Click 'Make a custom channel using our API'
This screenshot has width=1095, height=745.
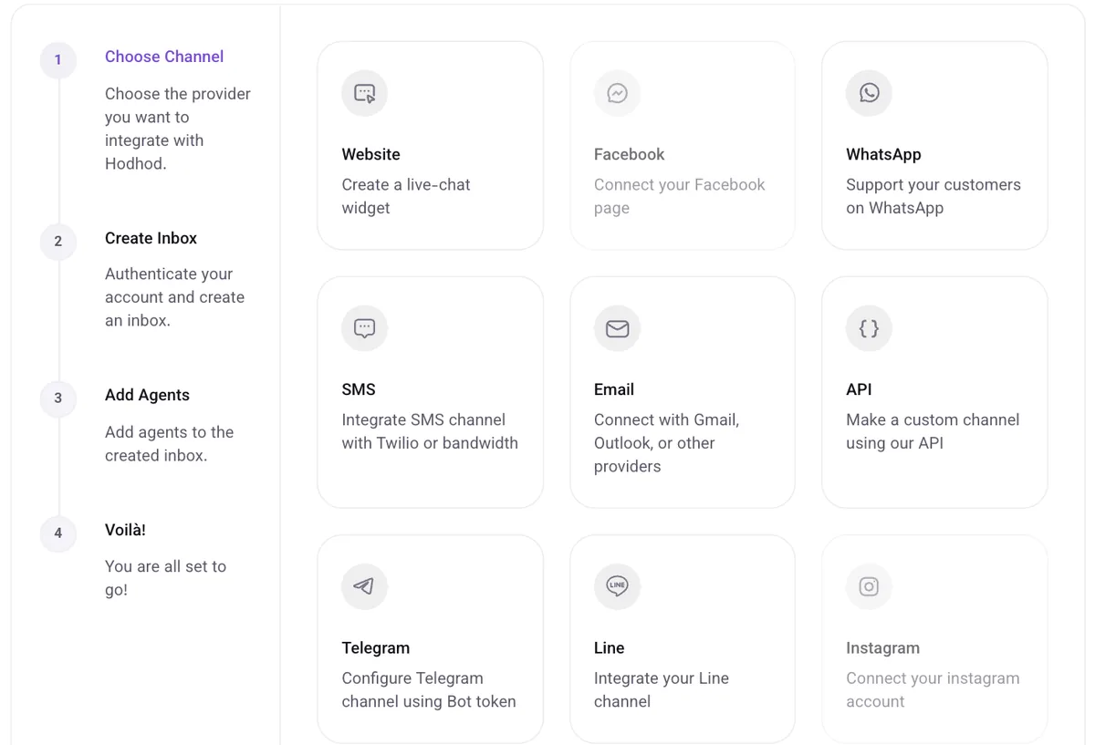[x=933, y=431]
